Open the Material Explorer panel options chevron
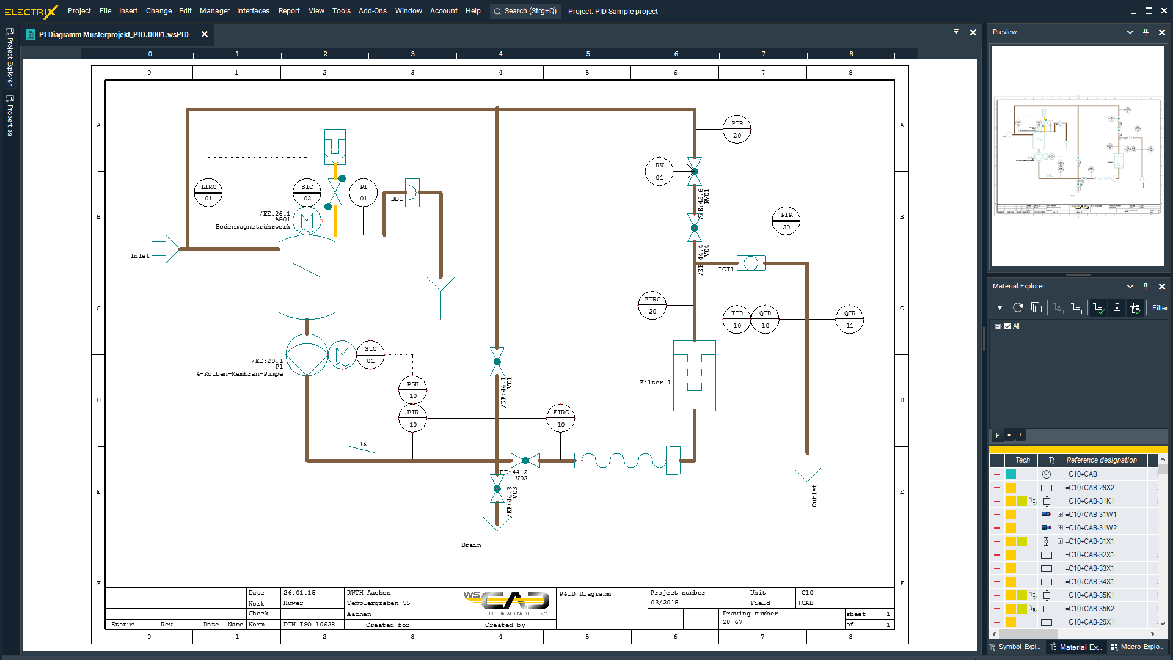 tap(1130, 287)
